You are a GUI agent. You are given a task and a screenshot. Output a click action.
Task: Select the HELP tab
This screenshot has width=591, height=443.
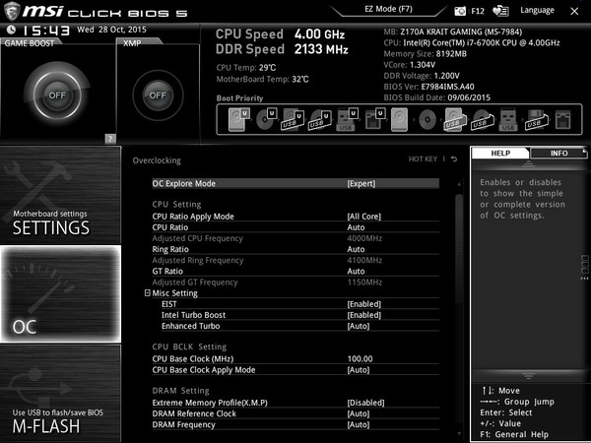coord(500,153)
